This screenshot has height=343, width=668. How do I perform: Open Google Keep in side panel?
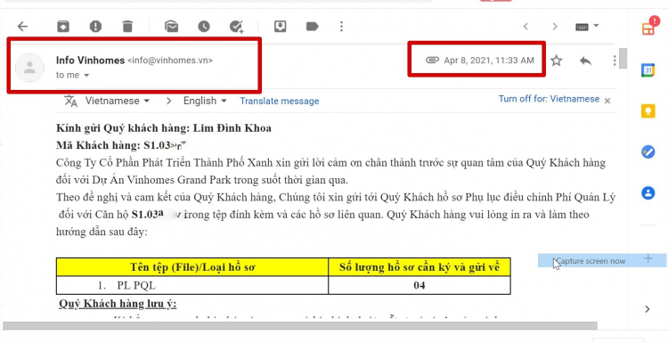[x=648, y=110]
